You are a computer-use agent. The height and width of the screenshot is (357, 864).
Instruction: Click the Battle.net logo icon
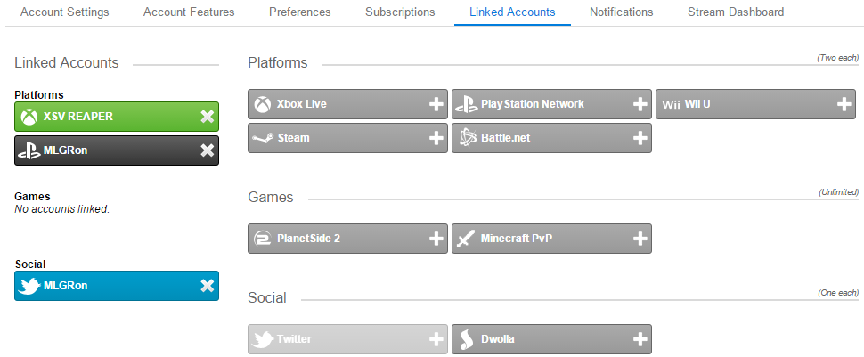468,138
